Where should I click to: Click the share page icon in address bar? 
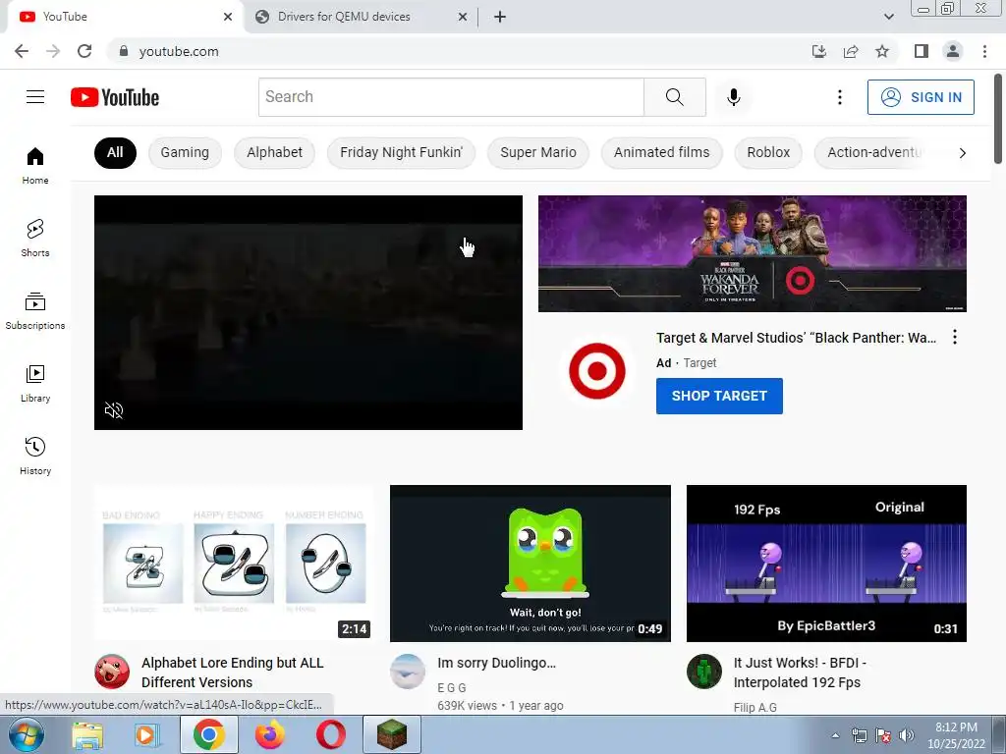tap(851, 51)
